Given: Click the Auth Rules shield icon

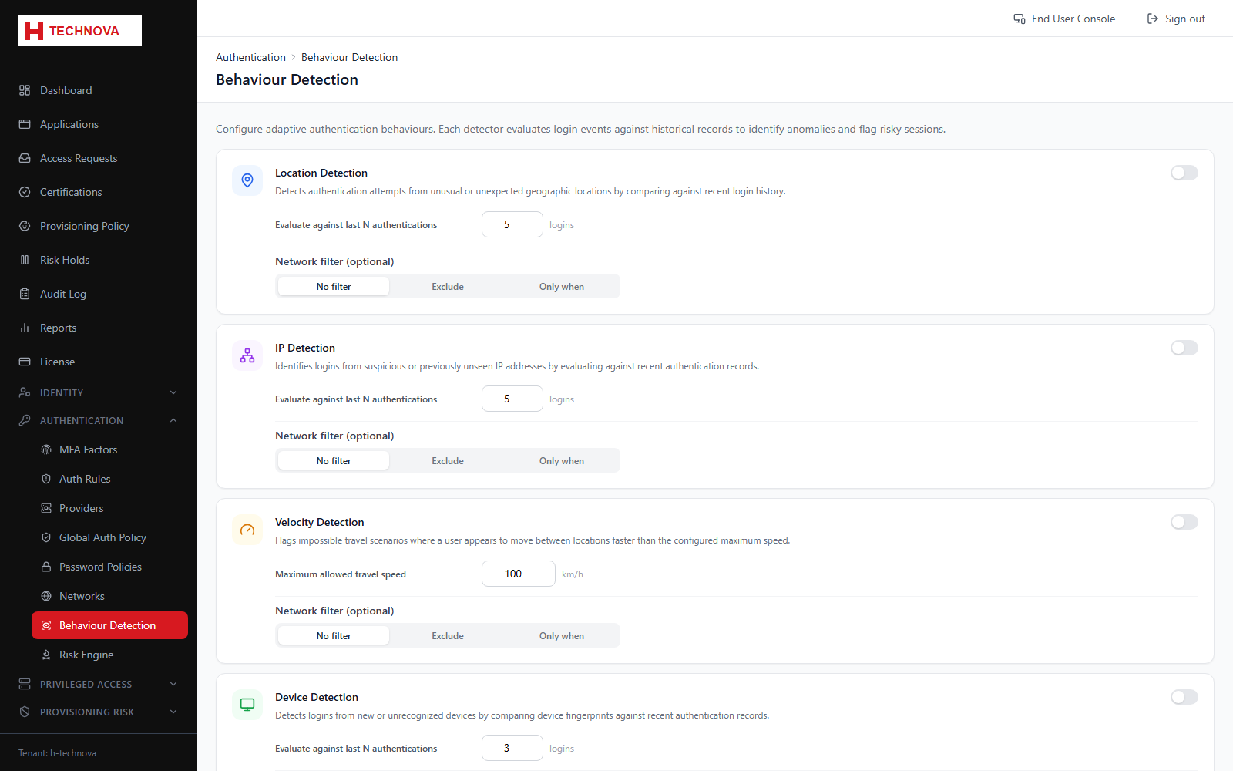Looking at the screenshot, I should point(46,479).
